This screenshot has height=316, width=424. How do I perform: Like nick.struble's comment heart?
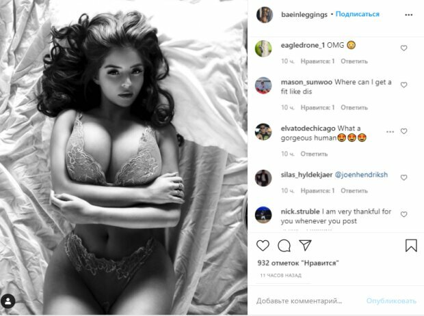(x=403, y=214)
